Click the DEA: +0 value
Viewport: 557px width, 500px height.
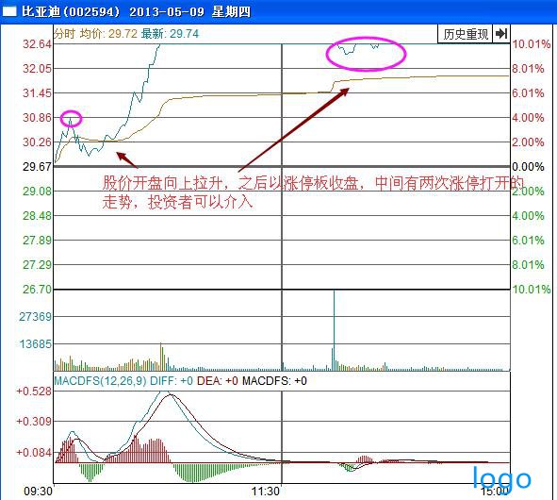coord(218,381)
